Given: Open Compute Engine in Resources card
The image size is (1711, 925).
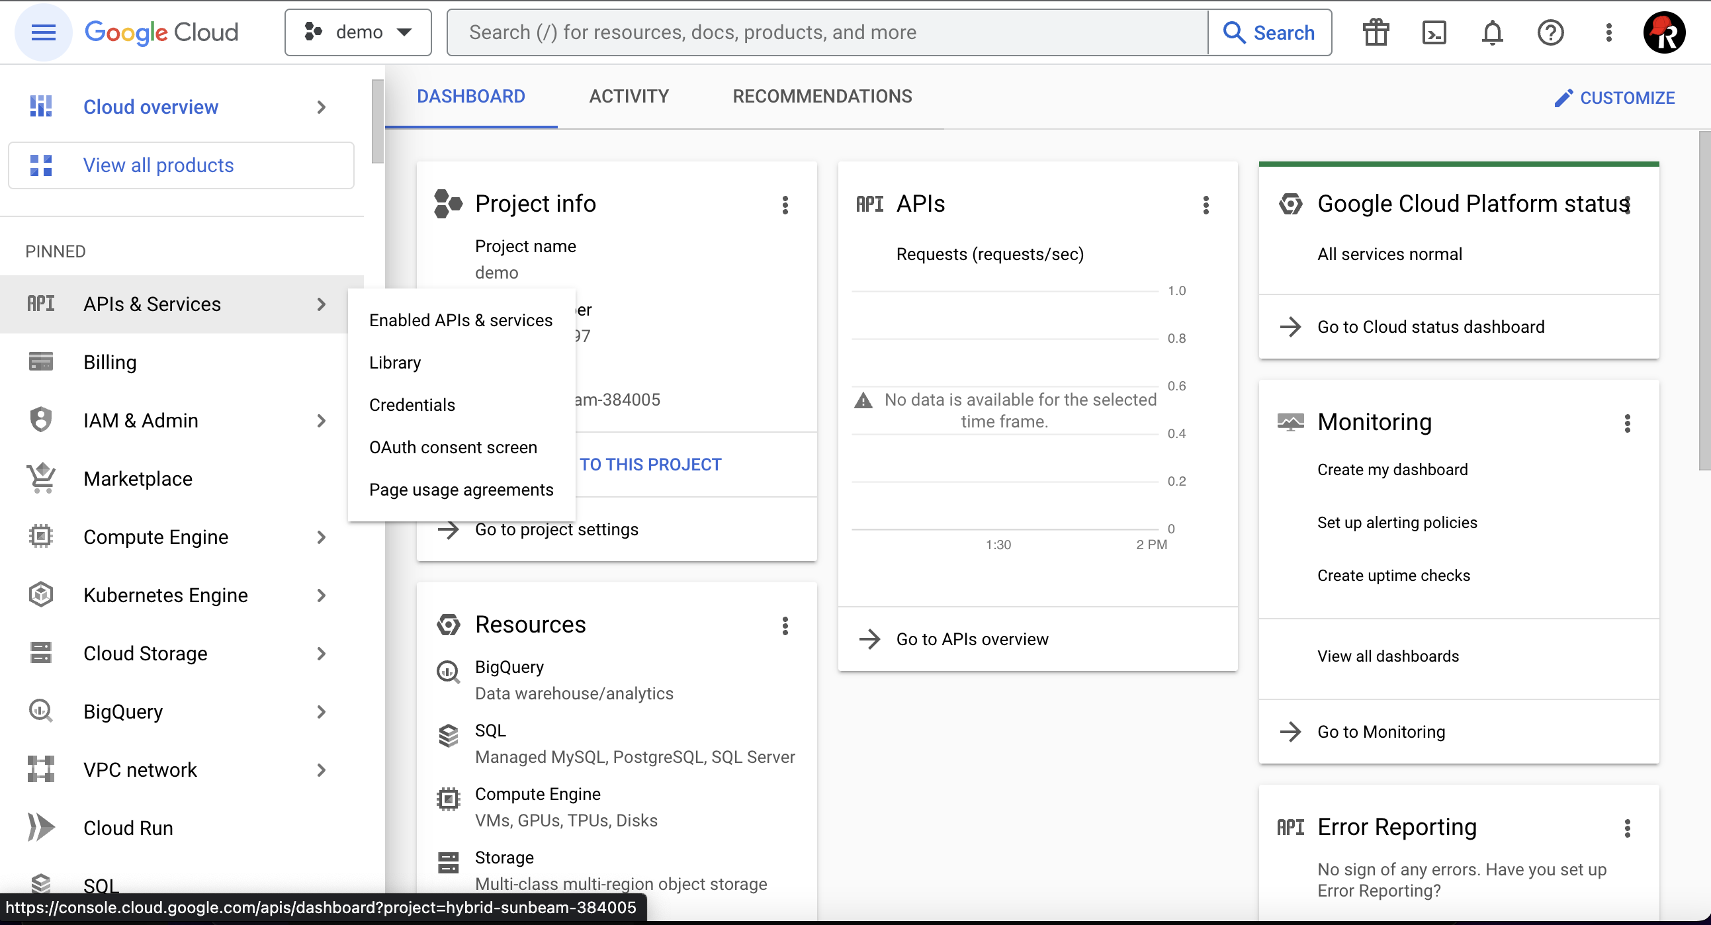Looking at the screenshot, I should 537,794.
